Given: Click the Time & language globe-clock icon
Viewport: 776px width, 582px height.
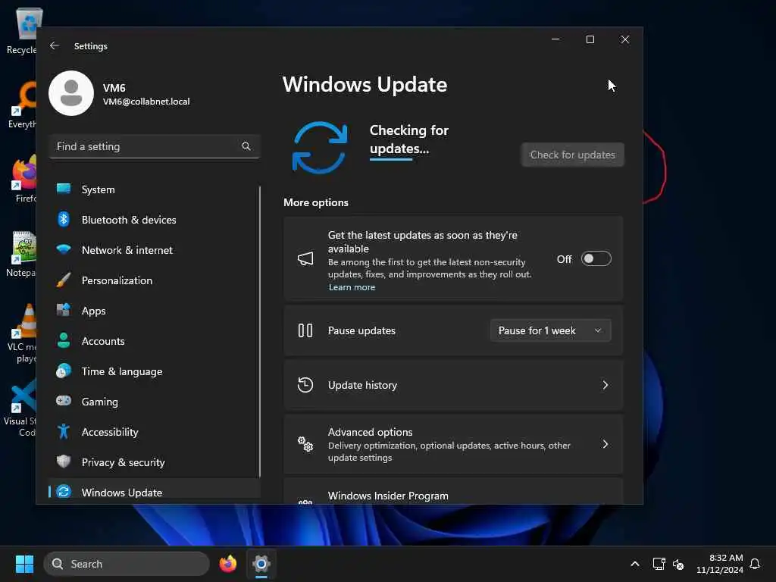Looking at the screenshot, I should coord(64,371).
